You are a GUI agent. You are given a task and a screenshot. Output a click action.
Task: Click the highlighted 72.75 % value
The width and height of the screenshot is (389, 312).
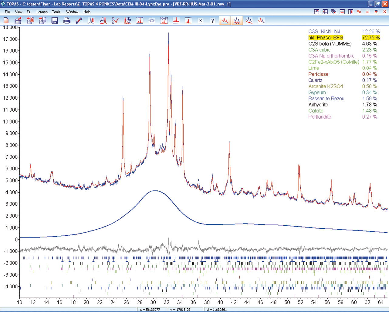(x=371, y=38)
